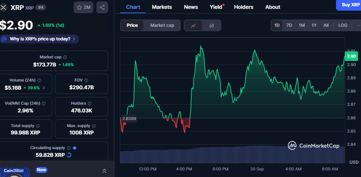
Task: Add XRP to watchlist star button
Action: point(83,7)
